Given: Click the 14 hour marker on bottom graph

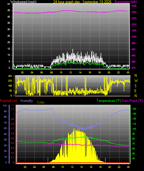Looking at the screenshot, I should point(81,167).
